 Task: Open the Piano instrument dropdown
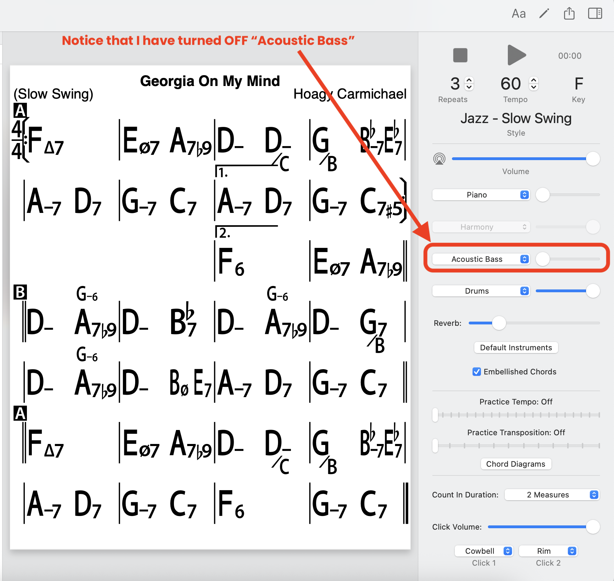coord(481,195)
